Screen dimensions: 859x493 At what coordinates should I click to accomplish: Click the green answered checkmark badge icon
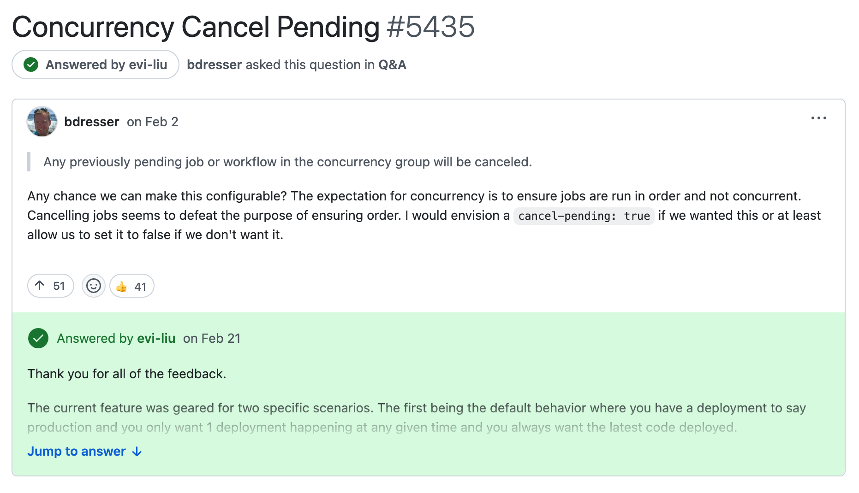pyautogui.click(x=30, y=65)
